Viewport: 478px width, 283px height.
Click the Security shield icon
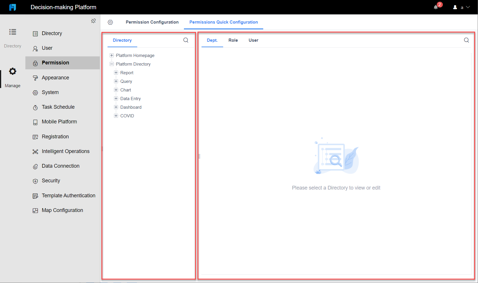[x=35, y=181]
